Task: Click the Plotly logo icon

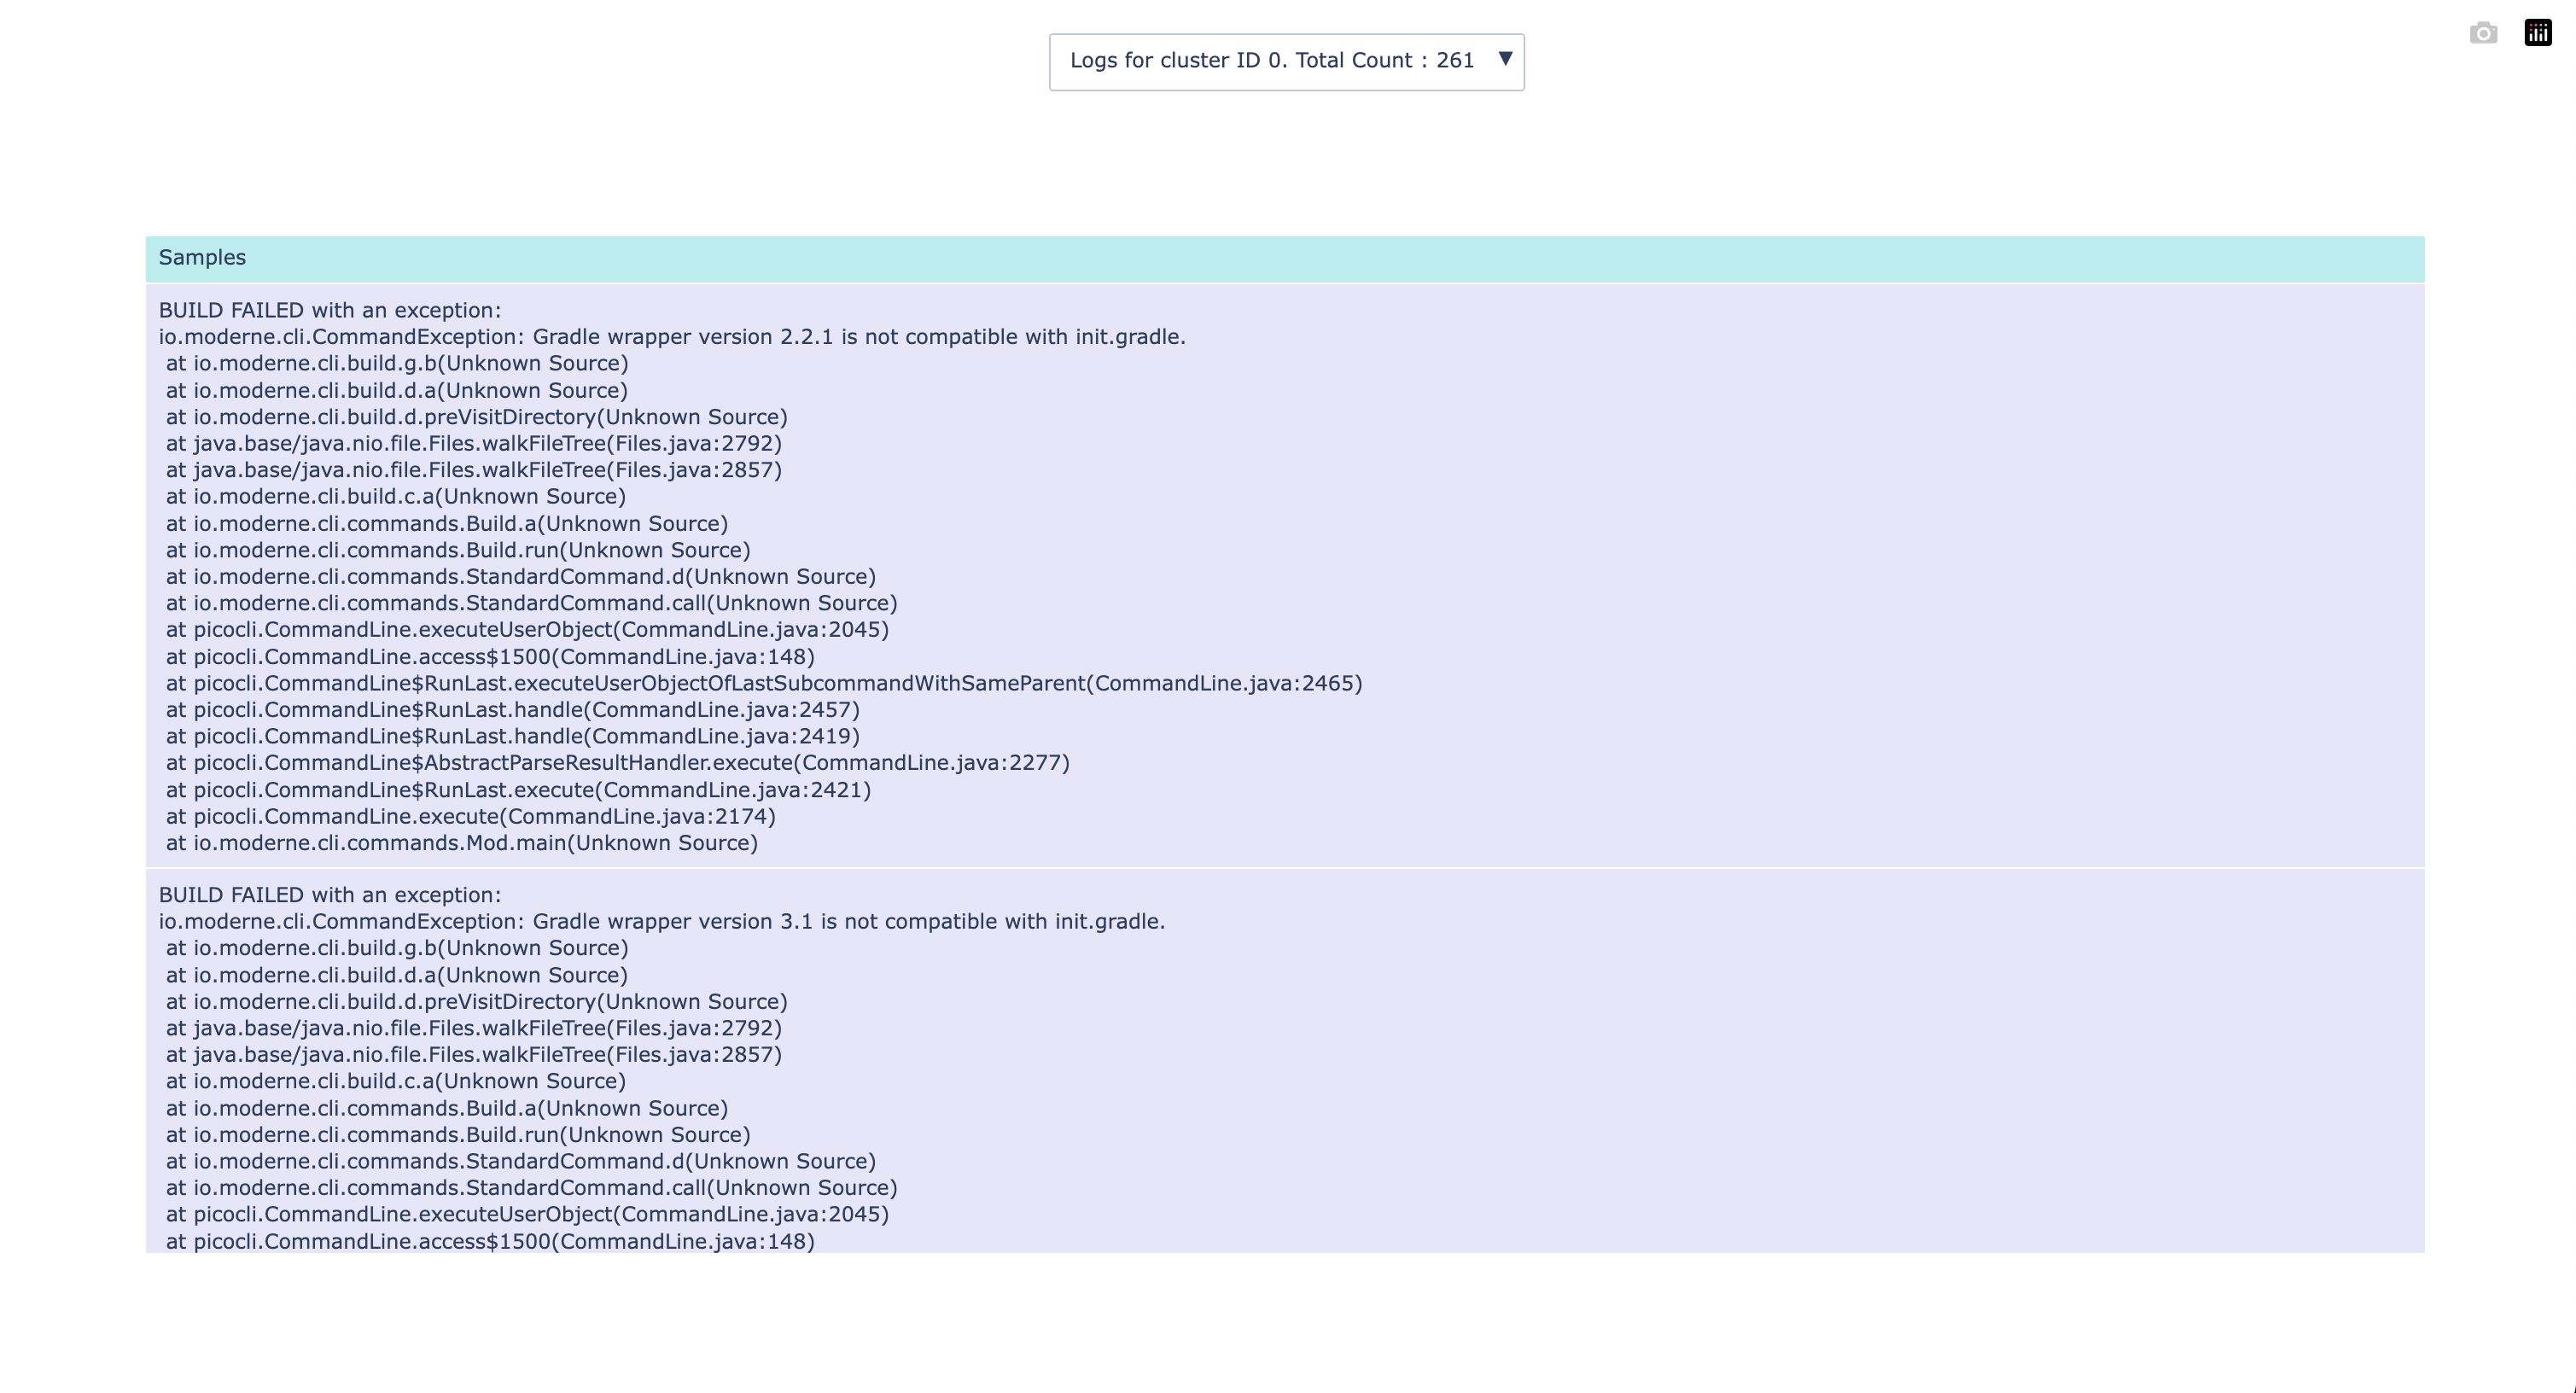Action: tap(2537, 33)
